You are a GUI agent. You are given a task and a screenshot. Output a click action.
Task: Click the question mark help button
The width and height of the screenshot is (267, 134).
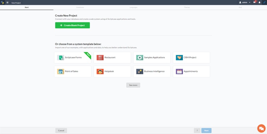[x=197, y=131]
